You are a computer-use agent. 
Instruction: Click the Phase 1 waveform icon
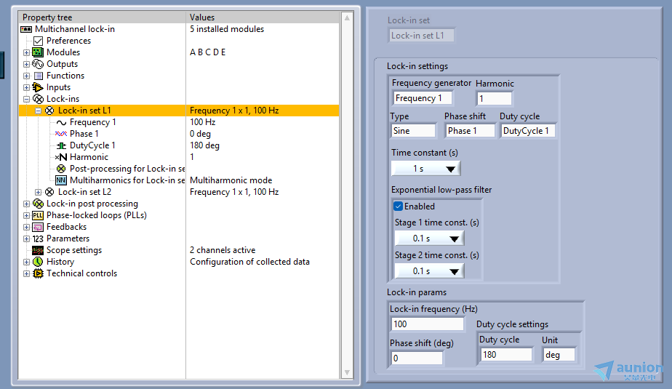(61, 134)
